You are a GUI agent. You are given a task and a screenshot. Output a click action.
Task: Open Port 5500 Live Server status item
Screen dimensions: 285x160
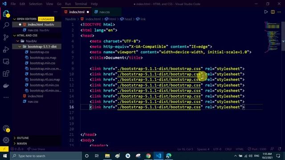tap(257, 149)
